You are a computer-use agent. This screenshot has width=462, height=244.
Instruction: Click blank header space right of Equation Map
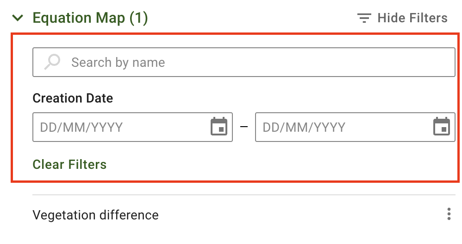pos(250,18)
